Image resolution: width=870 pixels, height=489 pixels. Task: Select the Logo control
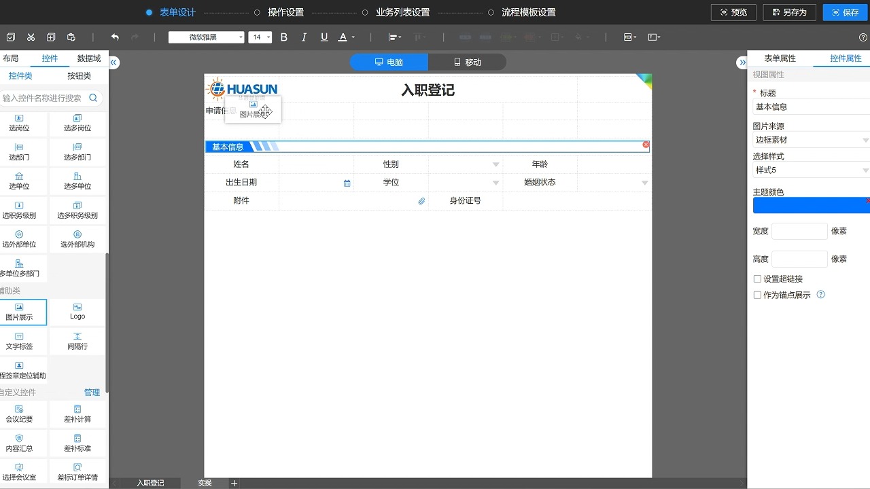pyautogui.click(x=77, y=312)
